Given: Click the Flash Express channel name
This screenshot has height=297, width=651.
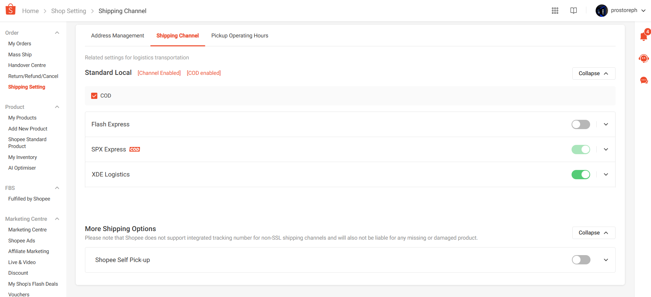Looking at the screenshot, I should (110, 124).
